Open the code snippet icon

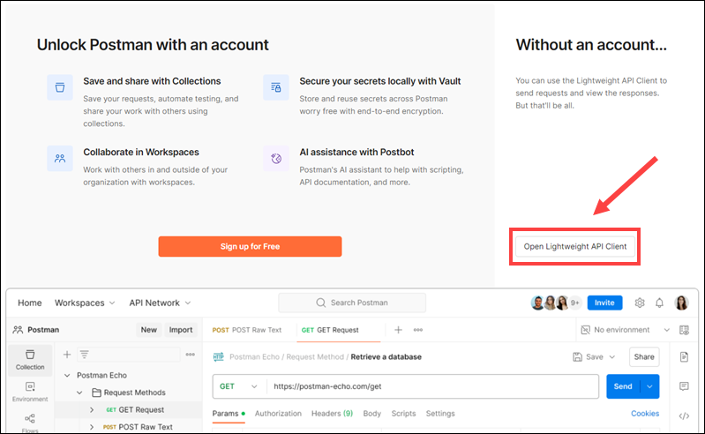pyautogui.click(x=684, y=416)
